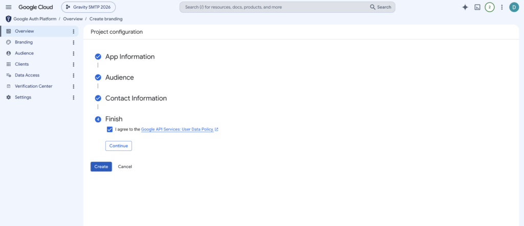The image size is (524, 226).
Task: Open the Overview row more-options dots
Action: click(74, 31)
